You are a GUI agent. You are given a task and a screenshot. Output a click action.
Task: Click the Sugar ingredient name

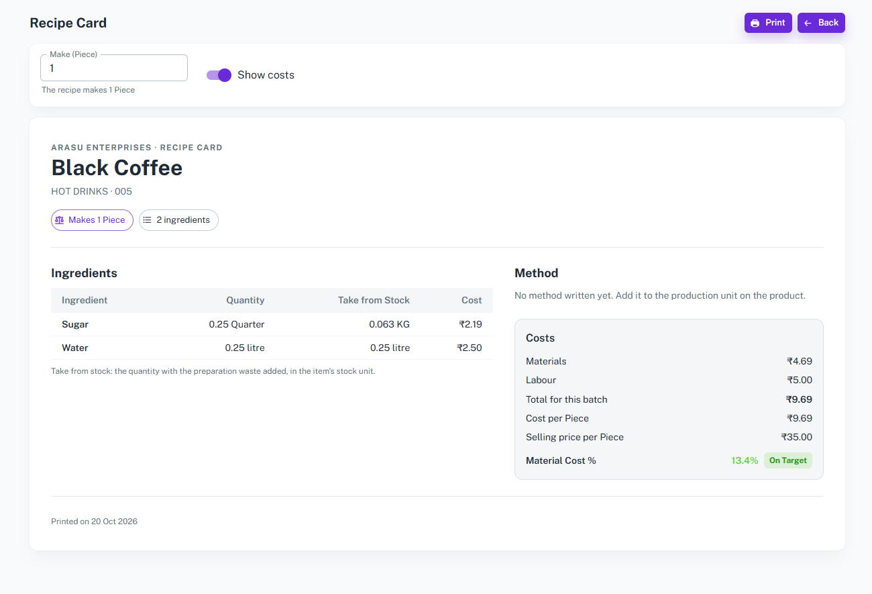(x=75, y=324)
